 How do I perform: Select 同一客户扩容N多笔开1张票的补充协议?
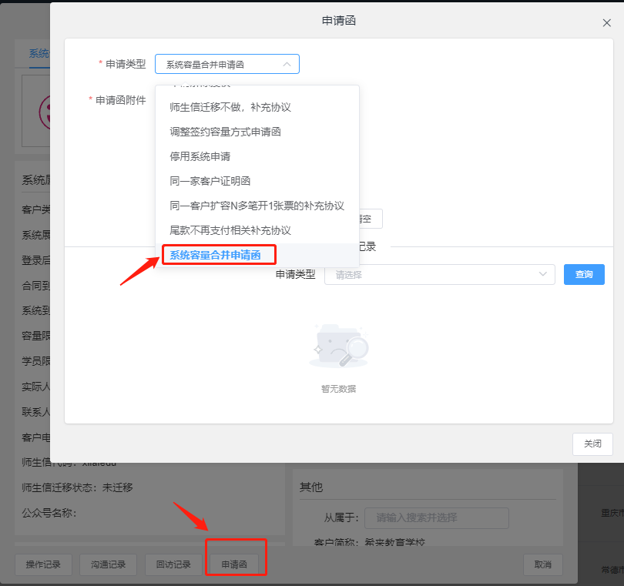pyautogui.click(x=257, y=206)
